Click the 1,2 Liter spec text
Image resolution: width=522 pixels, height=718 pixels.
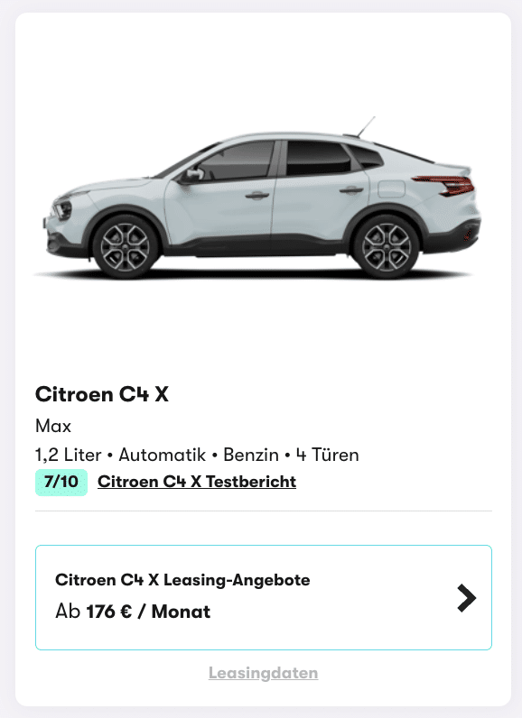pyautogui.click(x=69, y=456)
